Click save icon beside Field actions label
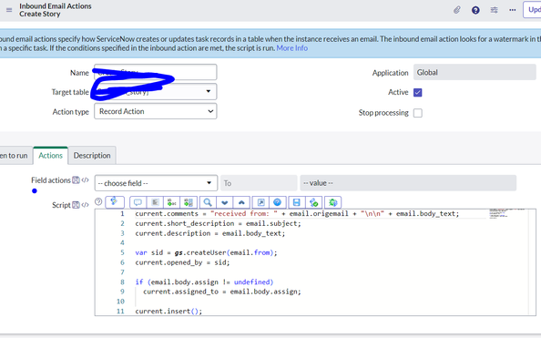 coord(76,179)
